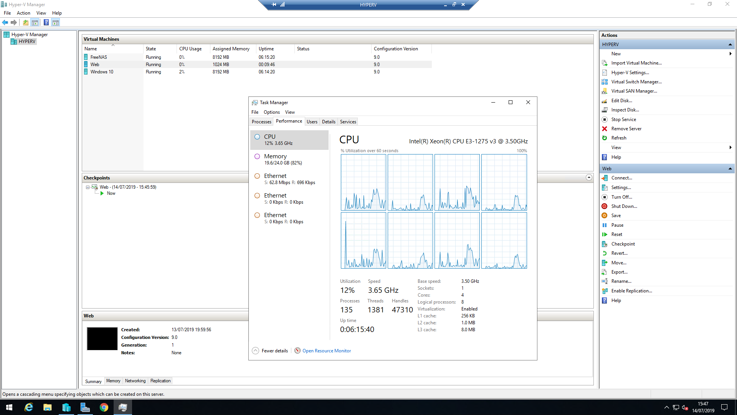Click Export action for Web VM
This screenshot has width=737, height=415.
click(619, 272)
